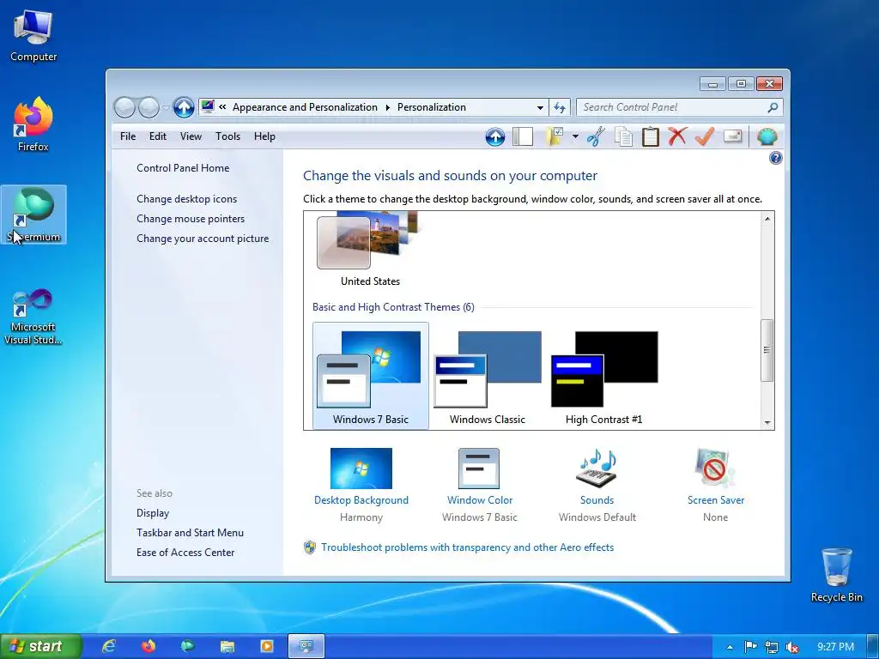Click the theme list scroll down arrow

[x=767, y=422]
